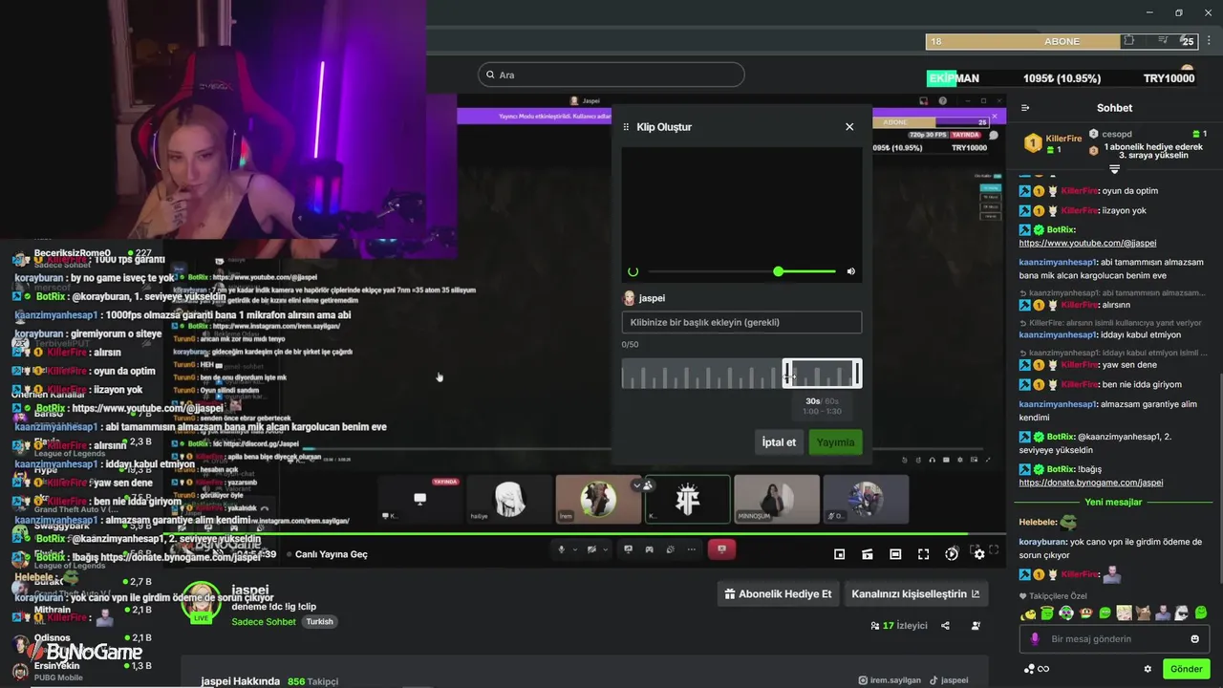Expand the participants chevron above tiles
Image resolution: width=1223 pixels, height=688 pixels.
pos(636,485)
